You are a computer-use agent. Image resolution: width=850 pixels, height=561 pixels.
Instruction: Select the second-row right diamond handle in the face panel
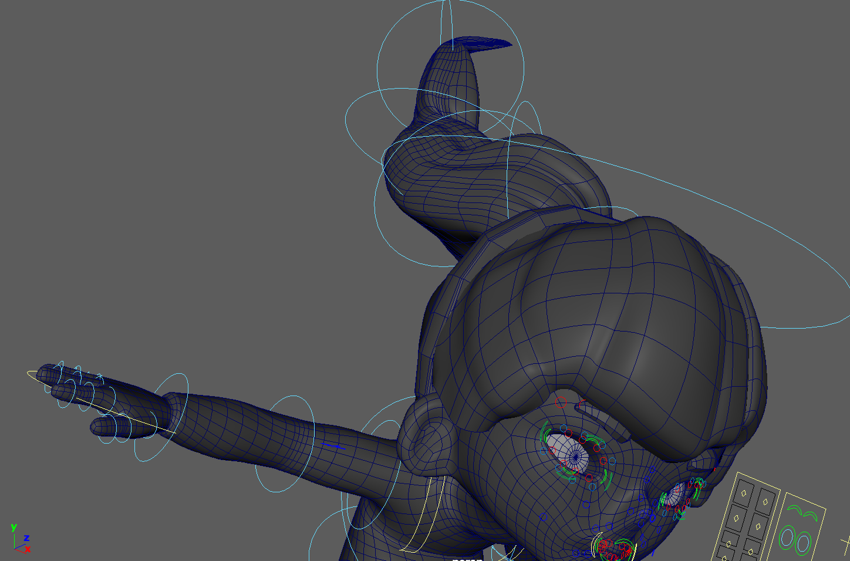coord(758,526)
